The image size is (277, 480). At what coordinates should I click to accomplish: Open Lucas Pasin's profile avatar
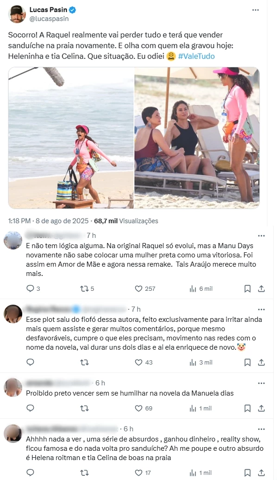click(x=17, y=14)
